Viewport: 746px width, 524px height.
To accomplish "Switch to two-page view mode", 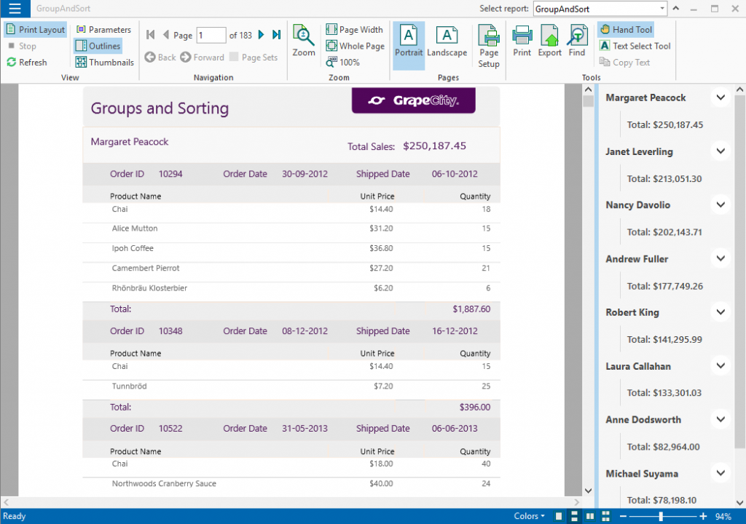I will (x=590, y=517).
